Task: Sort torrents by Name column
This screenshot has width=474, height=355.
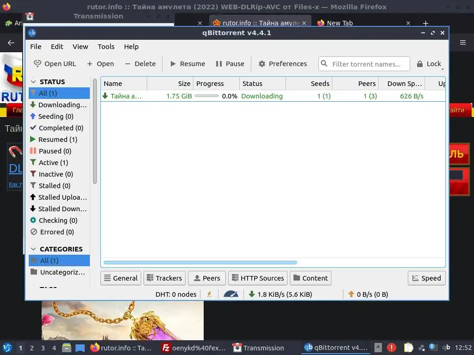Action: [124, 84]
